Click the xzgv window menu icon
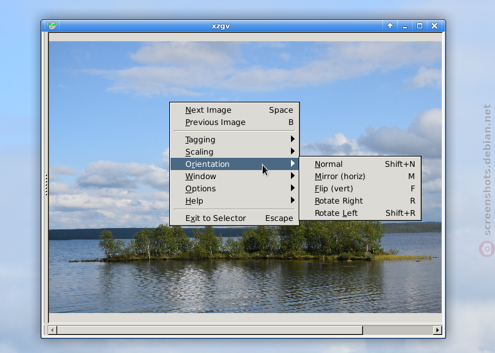This screenshot has width=495, height=353. [x=52, y=26]
